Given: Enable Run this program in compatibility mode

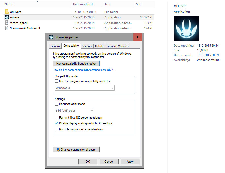Looking at the screenshot, I should click(56, 81).
